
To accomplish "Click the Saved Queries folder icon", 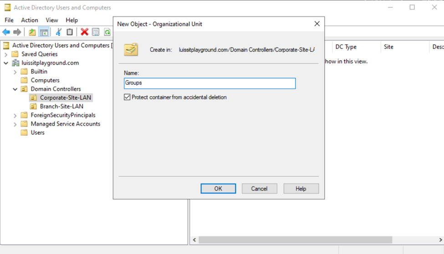I will click(15, 54).
